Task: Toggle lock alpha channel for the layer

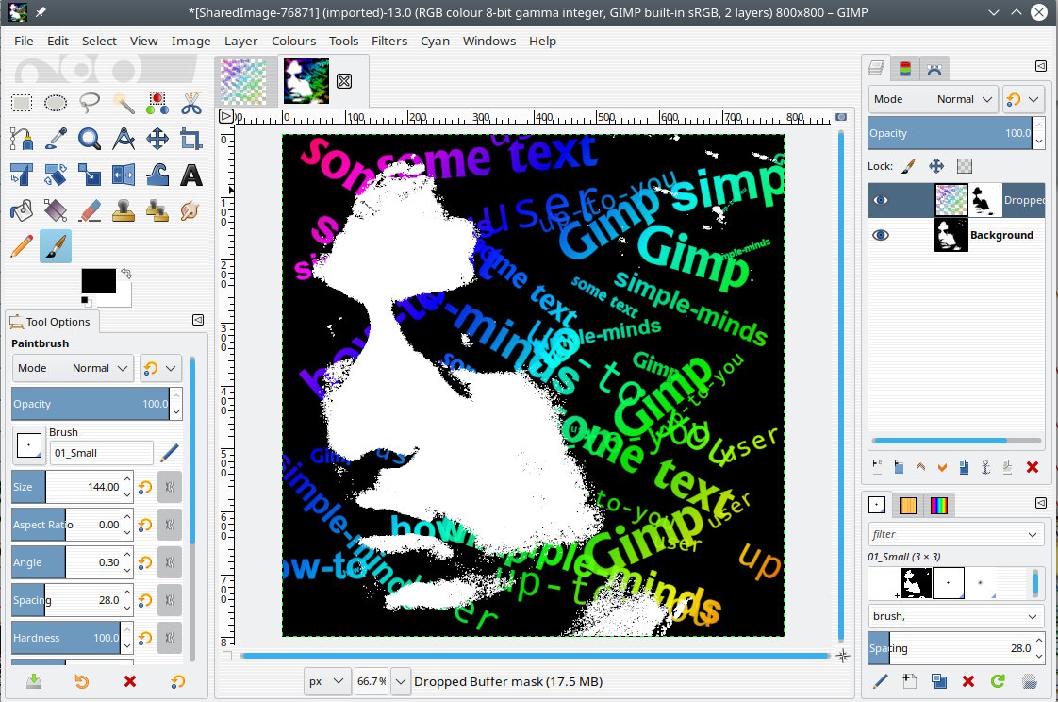Action: 965,166
